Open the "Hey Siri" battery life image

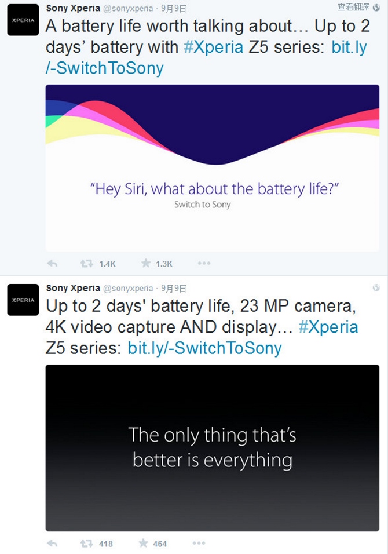coord(213,168)
